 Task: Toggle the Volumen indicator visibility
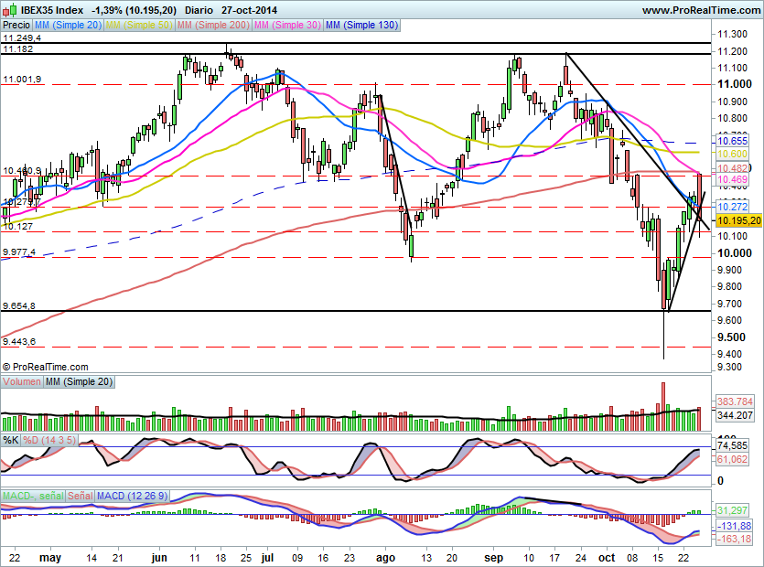pyautogui.click(x=23, y=381)
